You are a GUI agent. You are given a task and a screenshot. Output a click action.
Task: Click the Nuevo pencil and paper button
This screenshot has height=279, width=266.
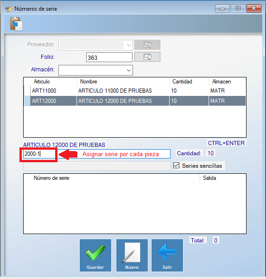[x=132, y=255]
